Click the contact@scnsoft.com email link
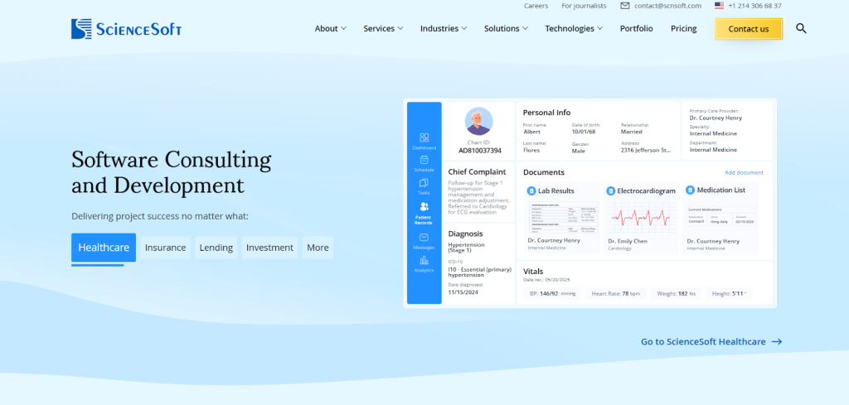Image resolution: width=849 pixels, height=405 pixels. click(x=667, y=6)
